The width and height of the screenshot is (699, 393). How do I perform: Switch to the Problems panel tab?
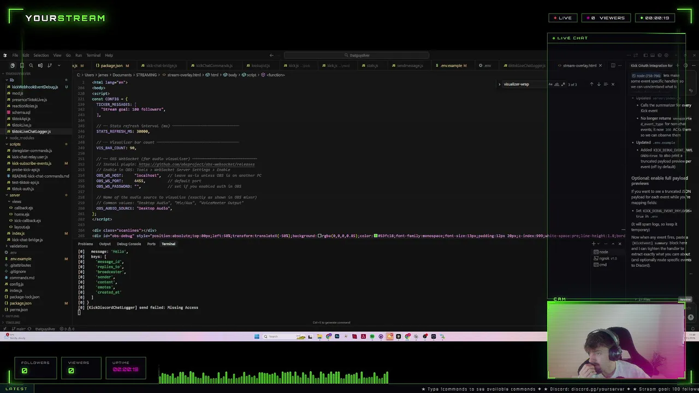pos(85,244)
